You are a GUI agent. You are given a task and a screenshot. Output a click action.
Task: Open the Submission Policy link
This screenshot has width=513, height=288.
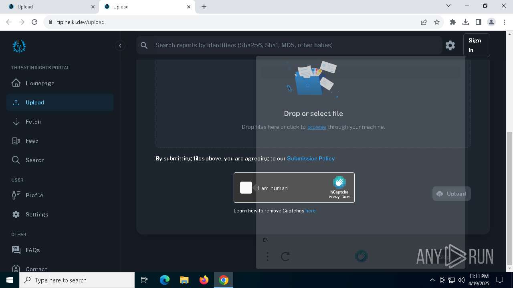click(311, 158)
